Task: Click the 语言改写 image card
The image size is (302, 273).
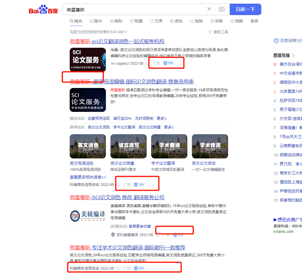Action: click(129, 146)
